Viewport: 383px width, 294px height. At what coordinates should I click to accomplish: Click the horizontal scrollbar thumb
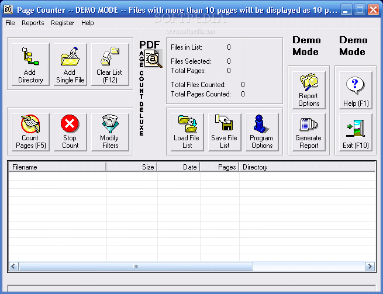[136, 267]
